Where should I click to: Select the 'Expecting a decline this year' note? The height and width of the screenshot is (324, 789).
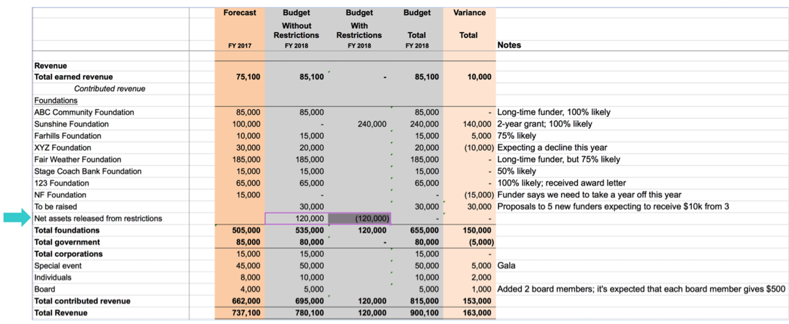(552, 148)
